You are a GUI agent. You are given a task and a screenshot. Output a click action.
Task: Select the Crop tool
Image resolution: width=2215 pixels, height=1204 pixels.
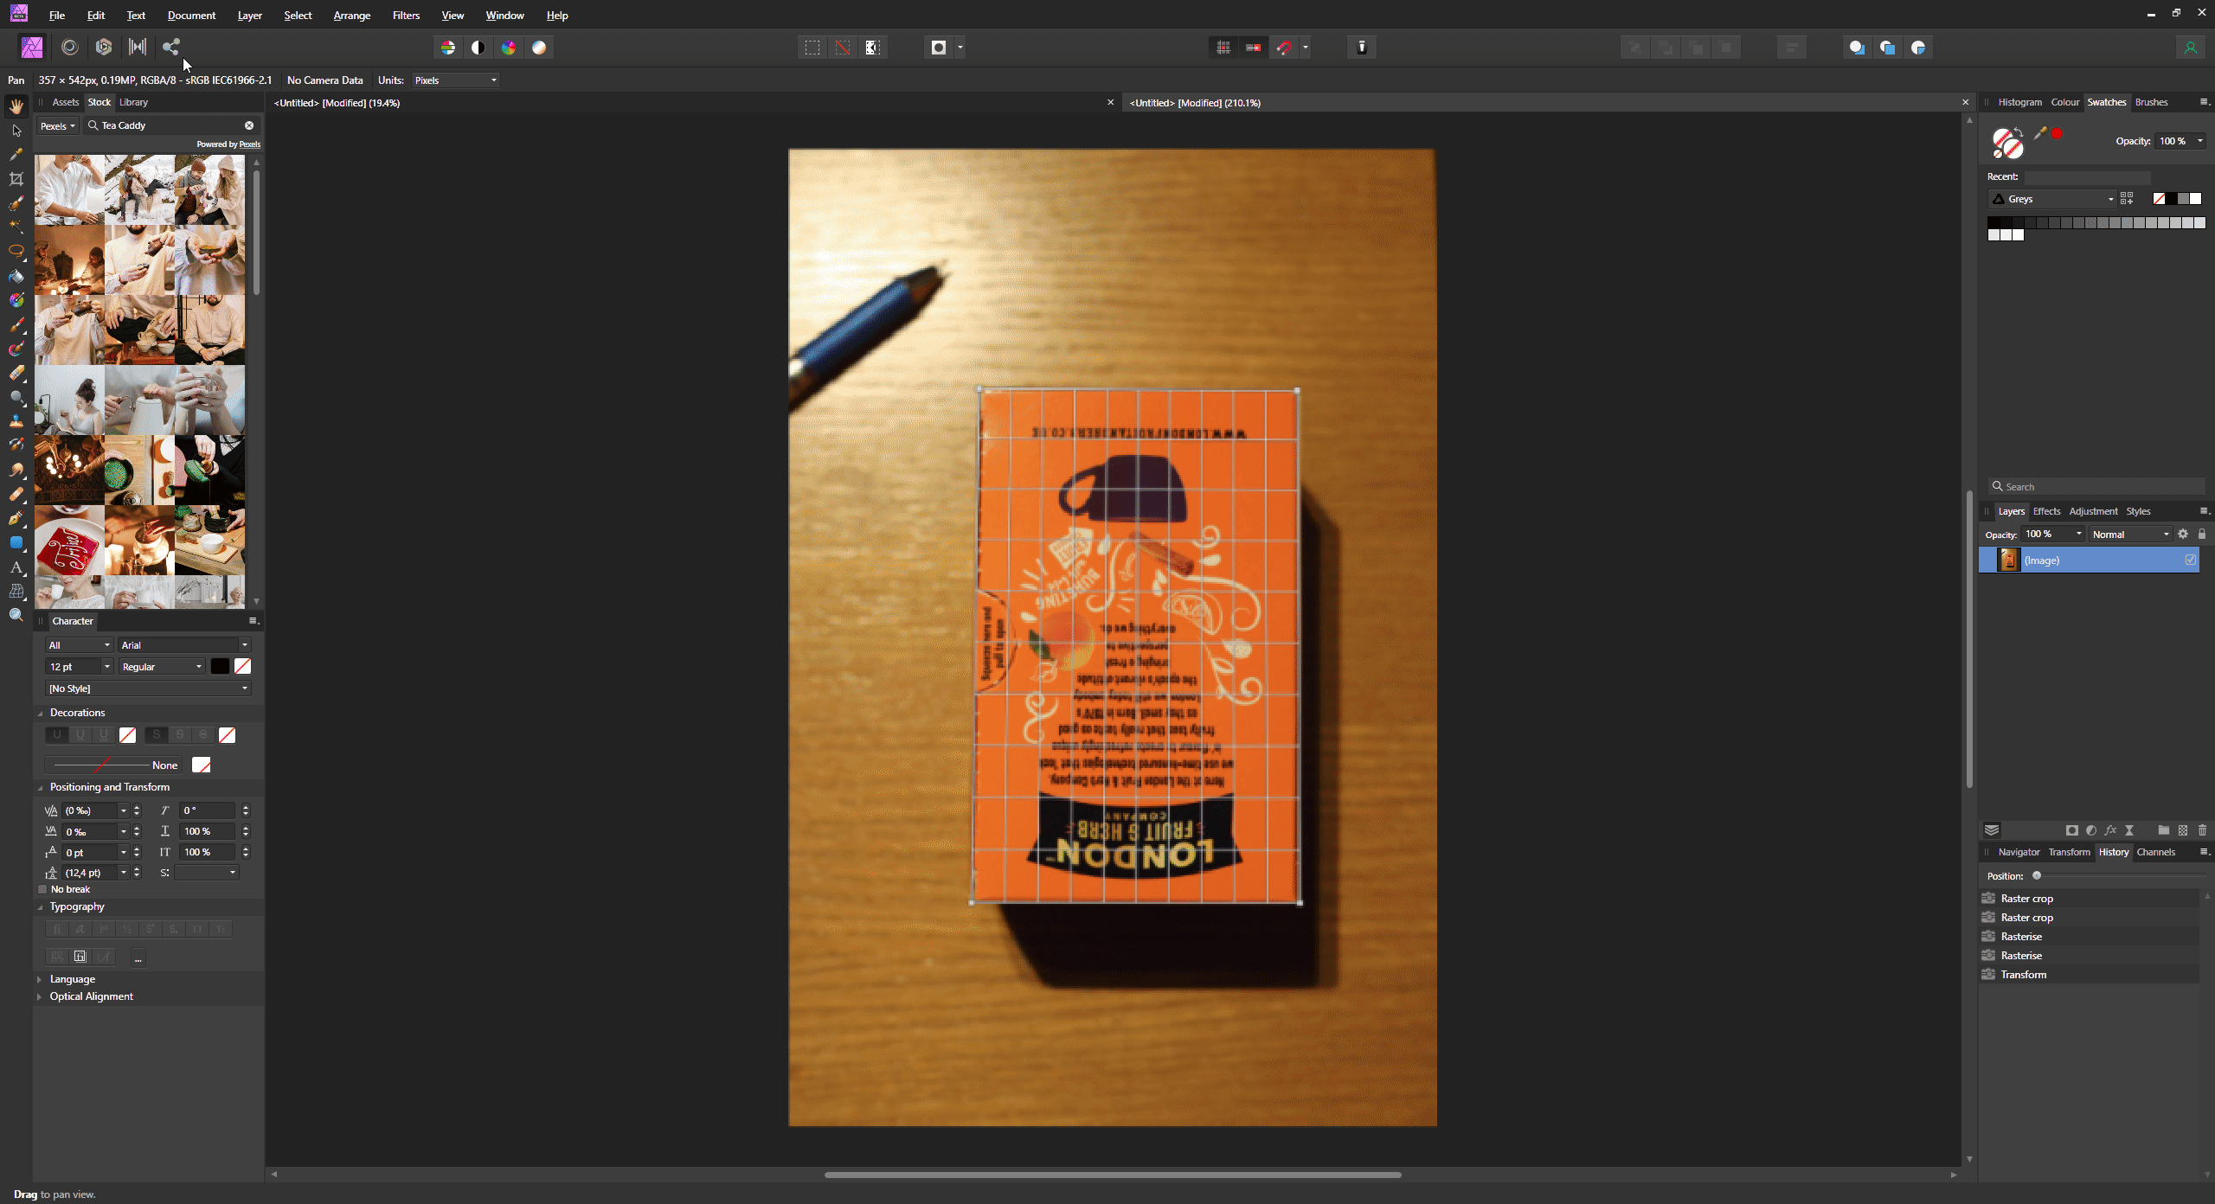tap(16, 179)
